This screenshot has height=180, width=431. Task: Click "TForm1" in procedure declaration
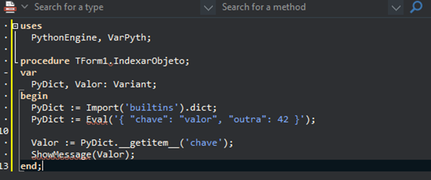point(91,61)
